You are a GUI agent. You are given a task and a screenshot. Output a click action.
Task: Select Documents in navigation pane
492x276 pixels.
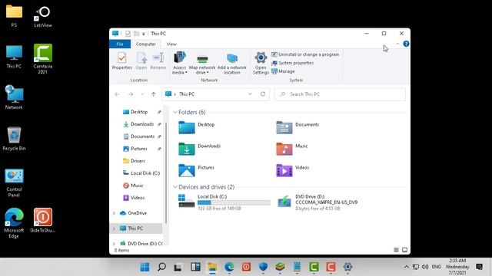tap(142, 136)
